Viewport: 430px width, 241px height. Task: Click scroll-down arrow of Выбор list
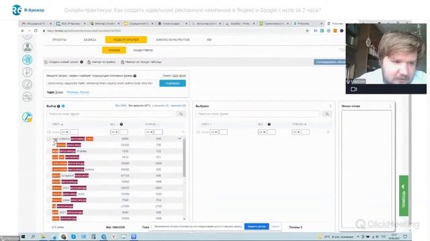[x=184, y=219]
